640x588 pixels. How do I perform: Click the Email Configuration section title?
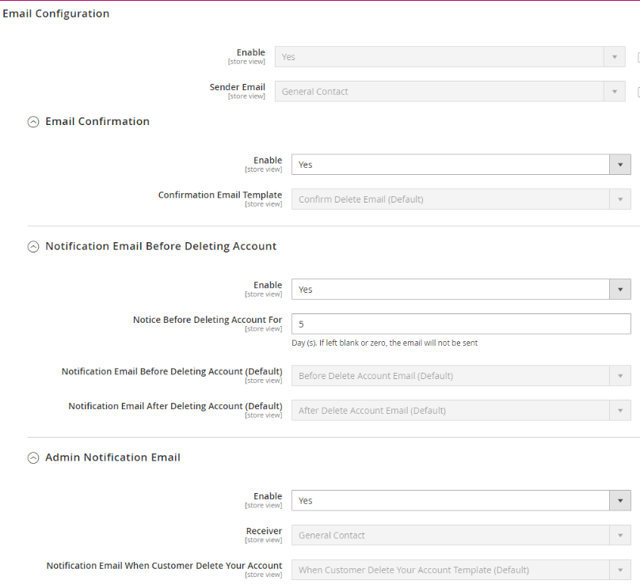coord(55,13)
